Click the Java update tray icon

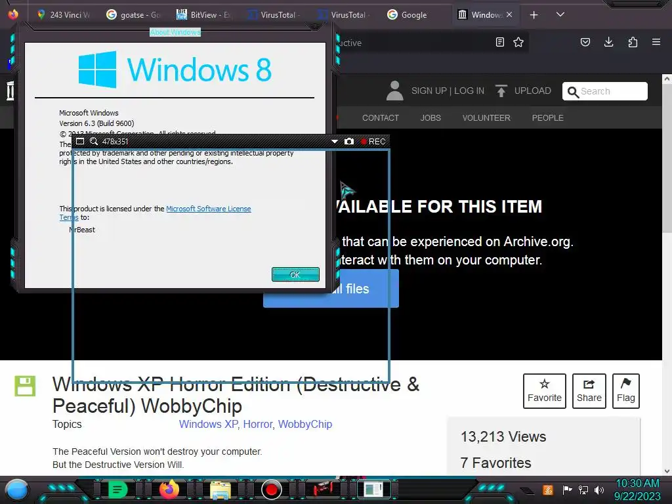click(548, 490)
